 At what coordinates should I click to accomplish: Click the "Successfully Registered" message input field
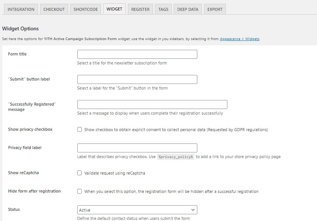(x=152, y=105)
